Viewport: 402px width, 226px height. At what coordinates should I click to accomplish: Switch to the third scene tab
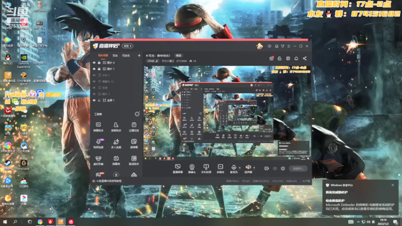click(x=126, y=56)
